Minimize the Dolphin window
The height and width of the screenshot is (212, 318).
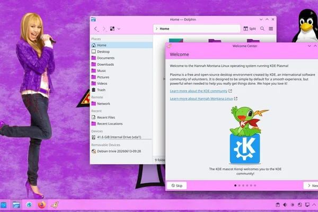click(x=261, y=20)
